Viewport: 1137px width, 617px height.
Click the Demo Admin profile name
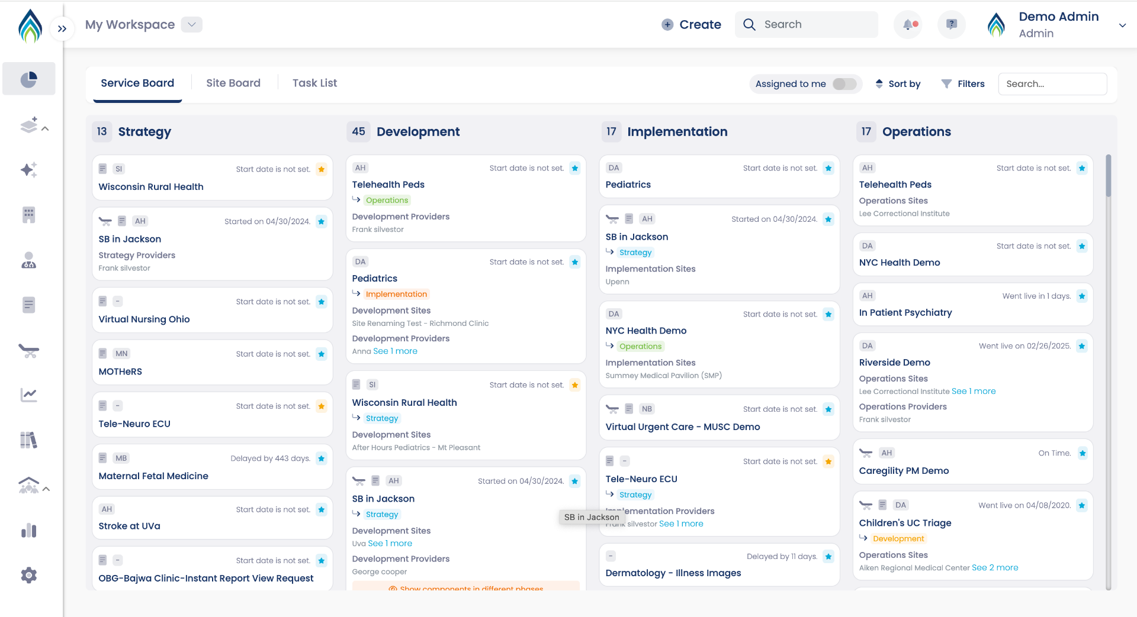pos(1058,17)
